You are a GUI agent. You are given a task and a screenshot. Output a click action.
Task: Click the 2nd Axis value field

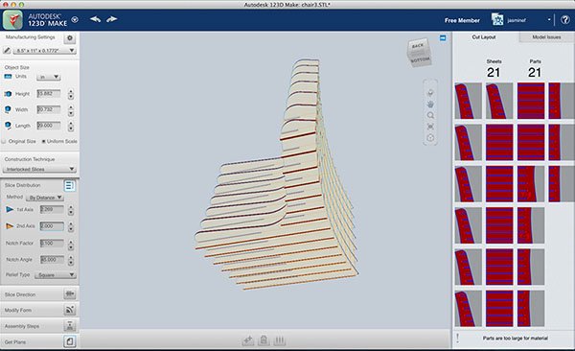click(52, 225)
